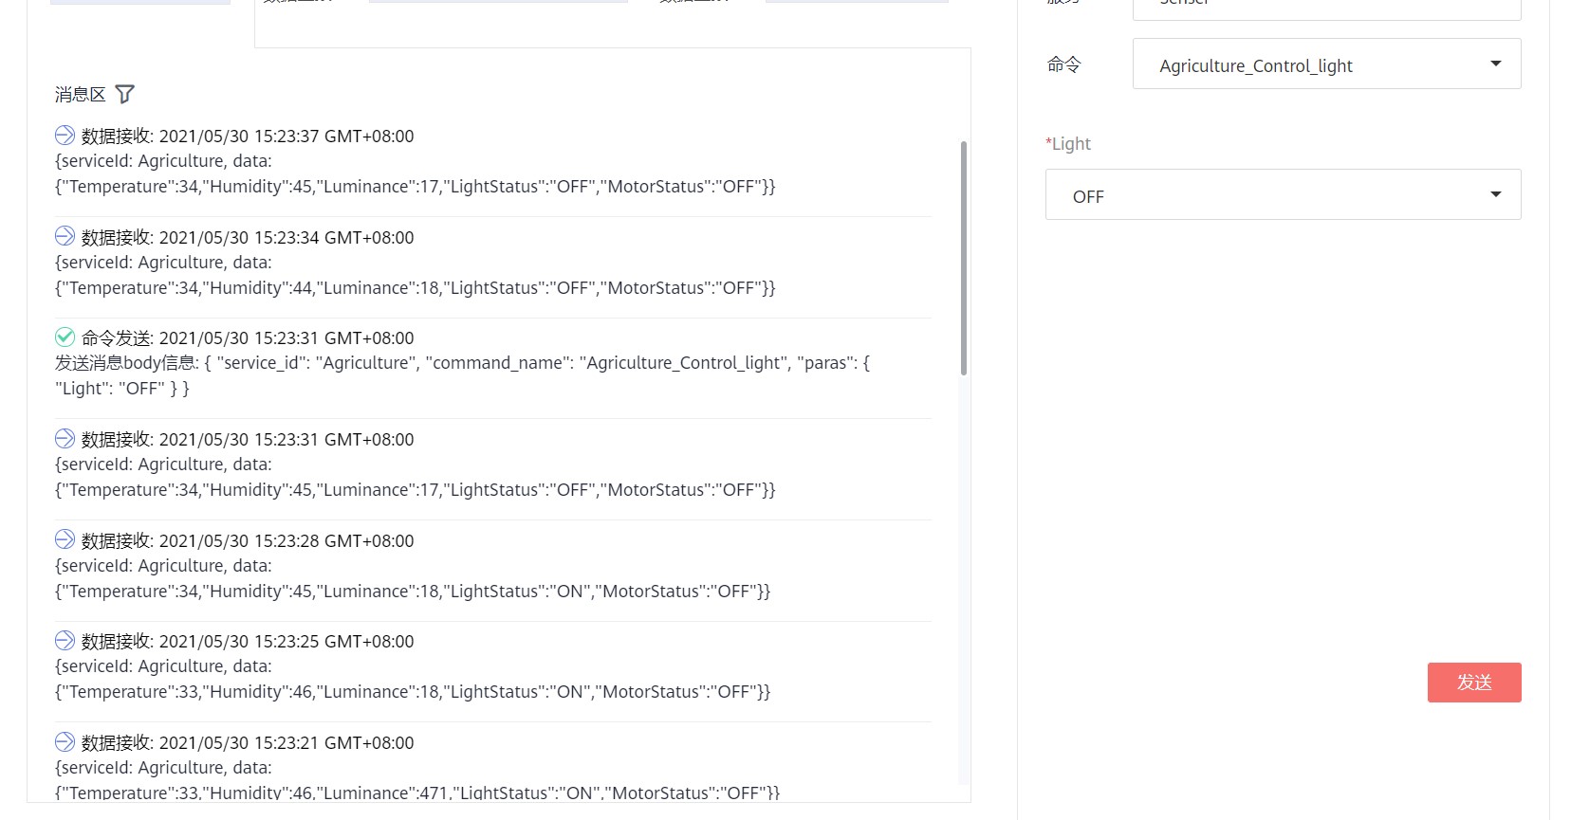
Task: Click the 消息区 section label
Action: coord(80,95)
